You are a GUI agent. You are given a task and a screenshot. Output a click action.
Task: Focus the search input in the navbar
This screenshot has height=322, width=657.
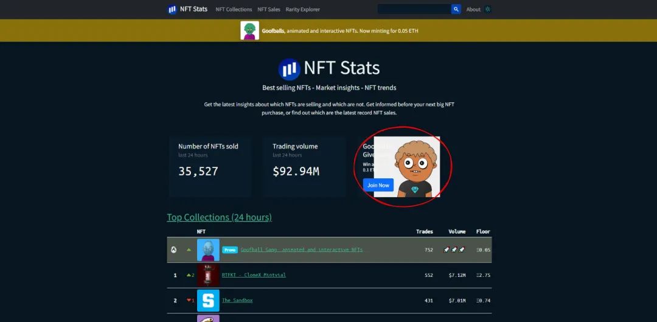coord(414,9)
